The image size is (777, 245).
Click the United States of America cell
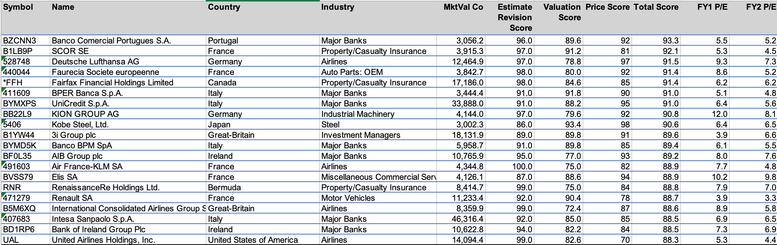click(263, 240)
